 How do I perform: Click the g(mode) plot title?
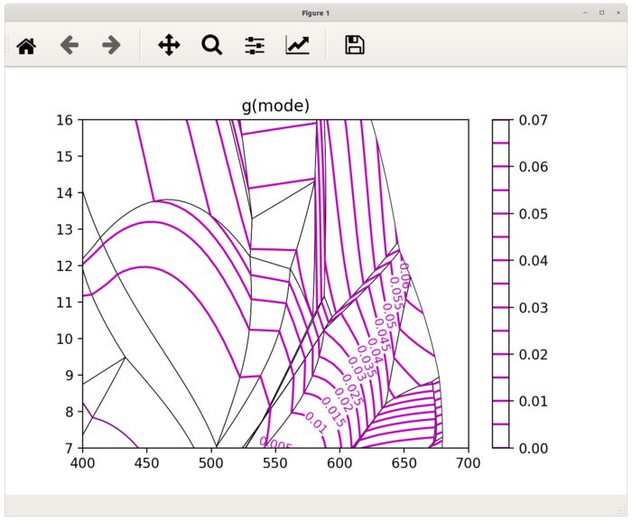point(275,106)
